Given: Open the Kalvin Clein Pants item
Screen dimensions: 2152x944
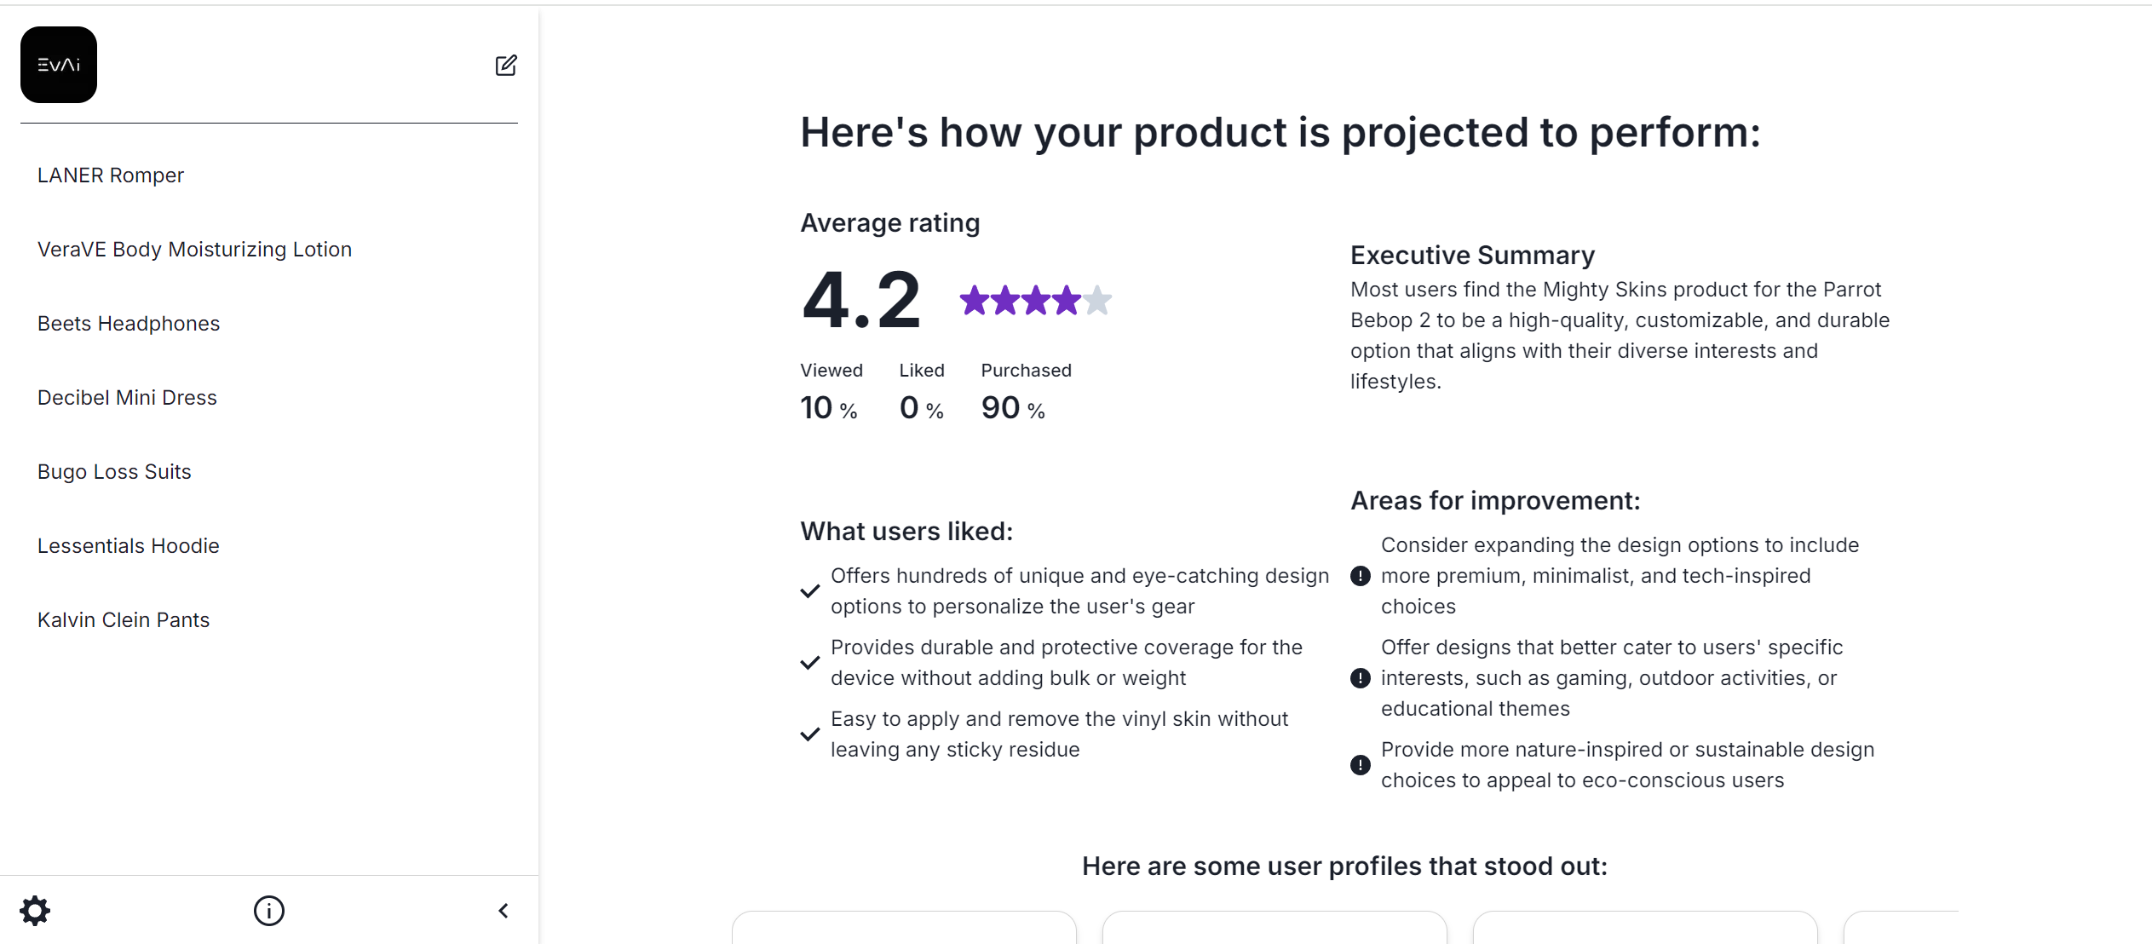Looking at the screenshot, I should pos(124,620).
